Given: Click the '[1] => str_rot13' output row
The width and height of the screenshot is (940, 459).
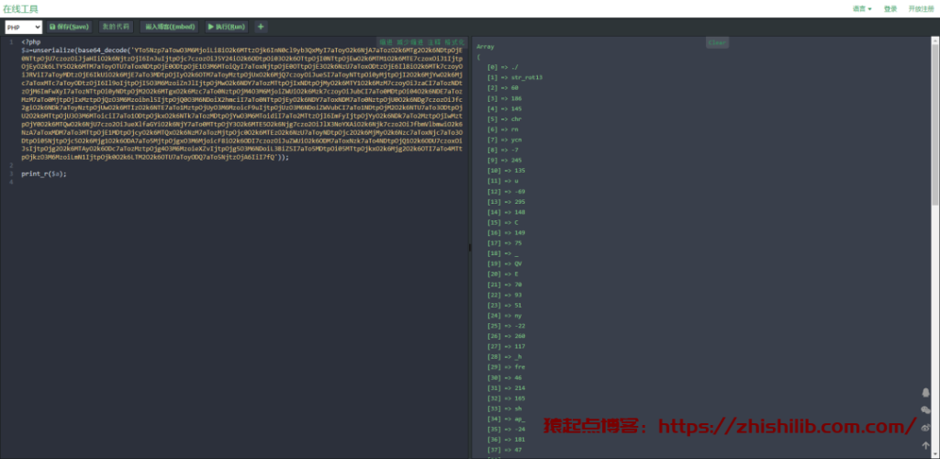Looking at the screenshot, I should tap(515, 77).
